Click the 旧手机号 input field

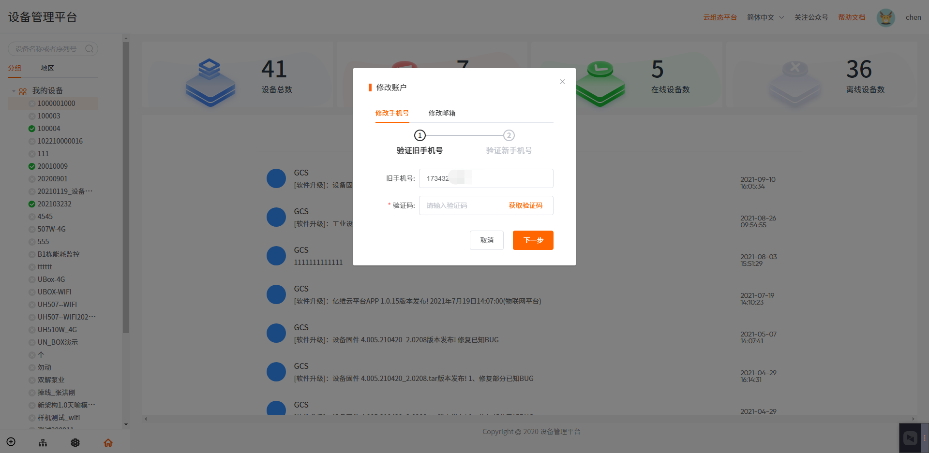click(486, 178)
